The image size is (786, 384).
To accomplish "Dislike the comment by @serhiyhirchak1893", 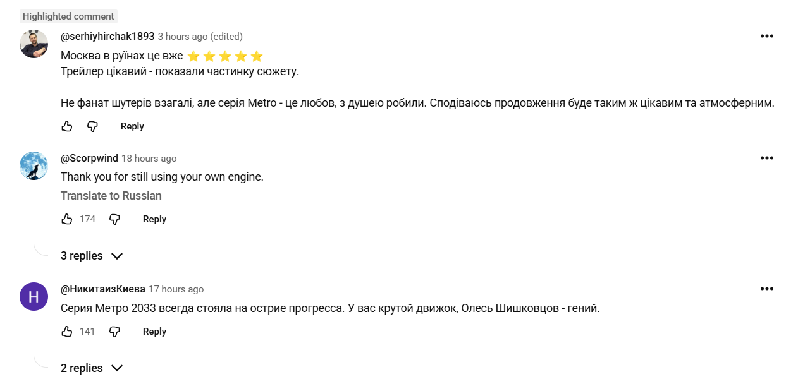I will coord(92,126).
